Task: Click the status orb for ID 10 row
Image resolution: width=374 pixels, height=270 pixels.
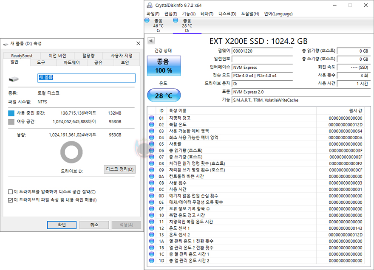Action: coord(152,215)
